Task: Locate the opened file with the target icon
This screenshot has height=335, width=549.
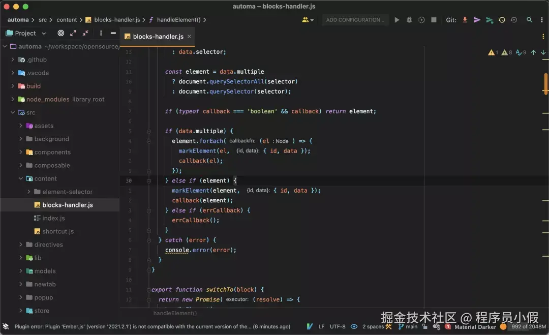Action: tap(60, 33)
